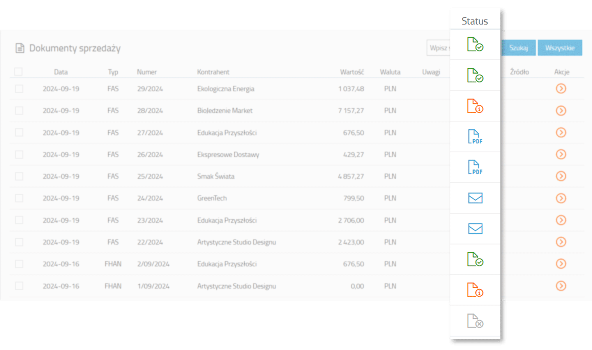The image size is (592, 350).
Task: Click value cell 7 157,27
Action: click(351, 111)
